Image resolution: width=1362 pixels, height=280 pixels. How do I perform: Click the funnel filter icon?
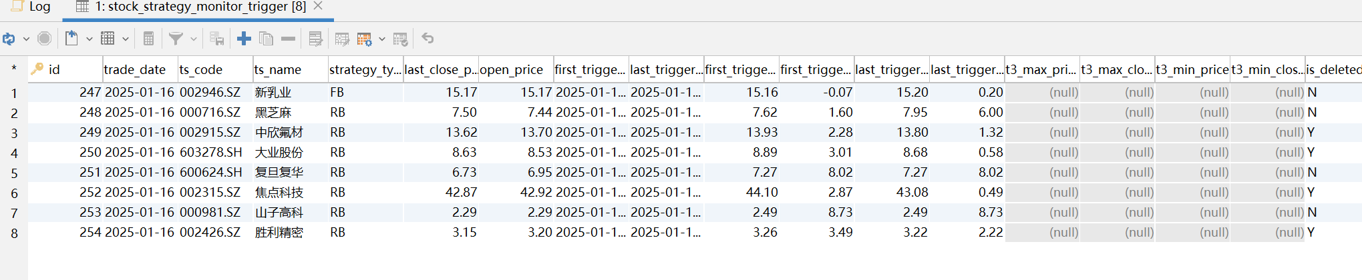coord(176,39)
